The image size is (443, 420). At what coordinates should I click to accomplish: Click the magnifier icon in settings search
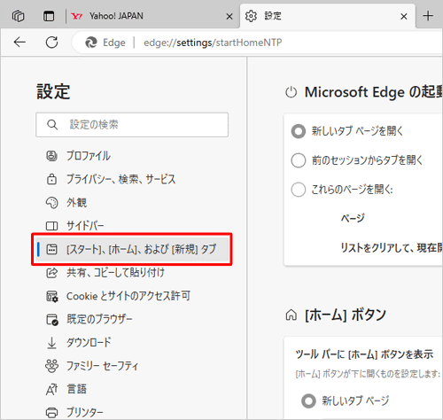pos(52,125)
